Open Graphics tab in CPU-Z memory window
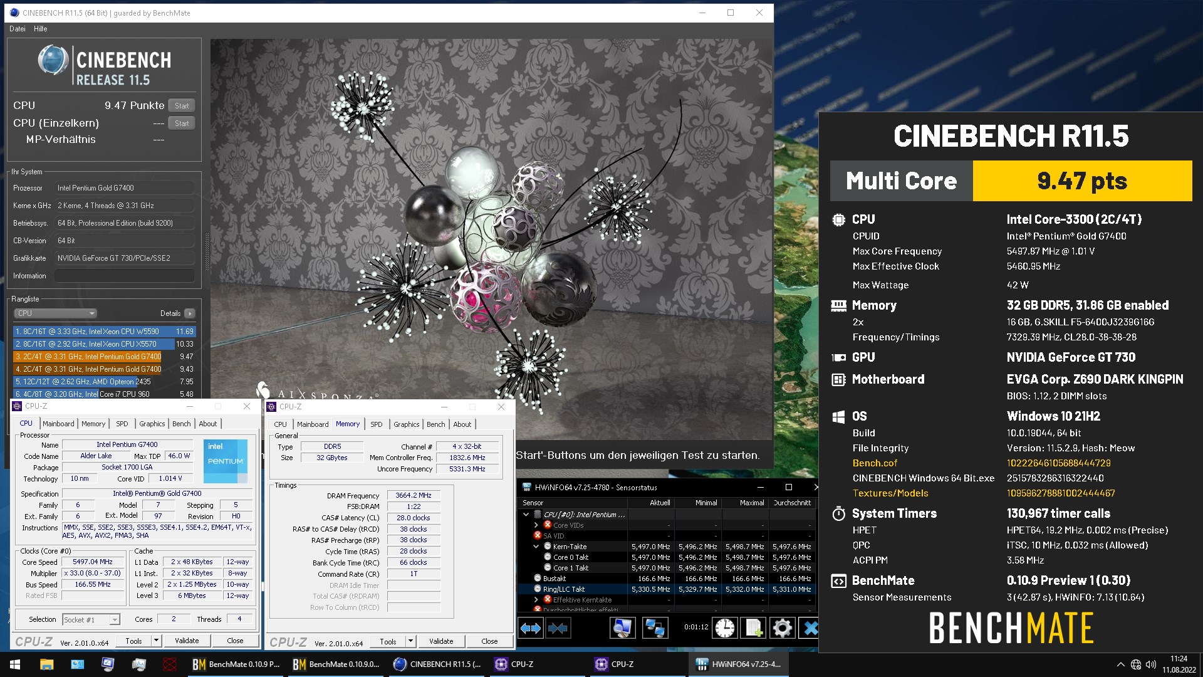This screenshot has width=1203, height=677. tap(407, 424)
